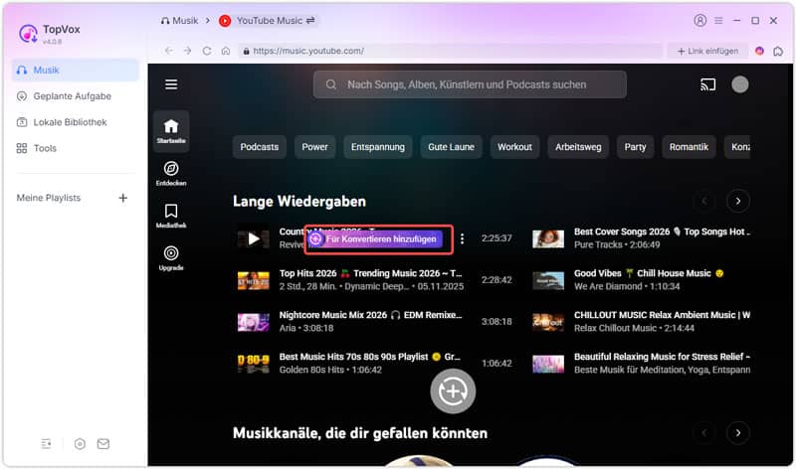Screen dimensions: 796x469
Task: Select the Romantik mood chip
Action: pyautogui.click(x=689, y=147)
